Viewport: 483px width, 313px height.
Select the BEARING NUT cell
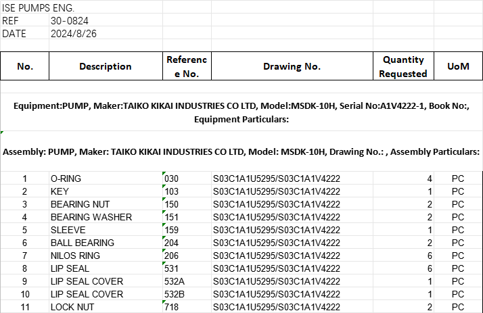[80, 204]
